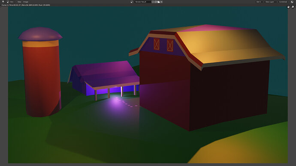Unlink the Render Result image
The width and height of the screenshot is (296, 166).
tap(162, 2)
